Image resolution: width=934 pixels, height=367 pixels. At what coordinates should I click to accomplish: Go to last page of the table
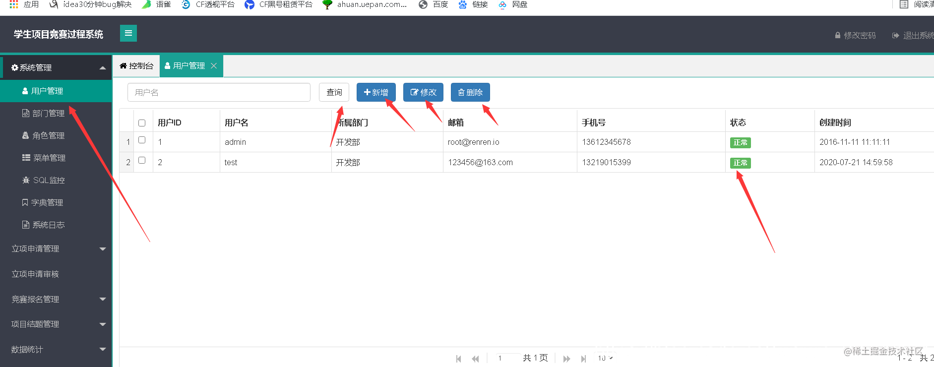[x=583, y=359]
